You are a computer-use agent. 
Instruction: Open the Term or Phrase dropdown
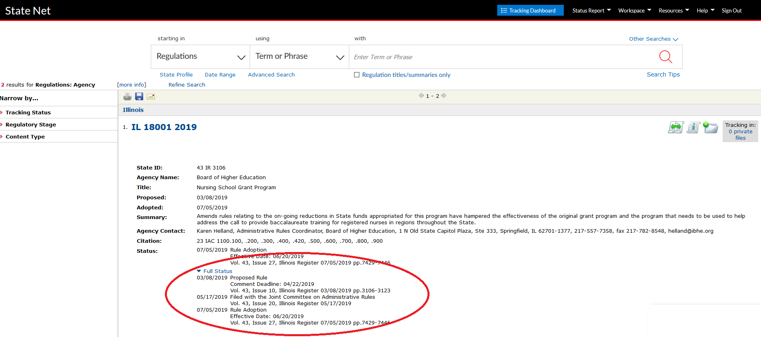tap(299, 57)
